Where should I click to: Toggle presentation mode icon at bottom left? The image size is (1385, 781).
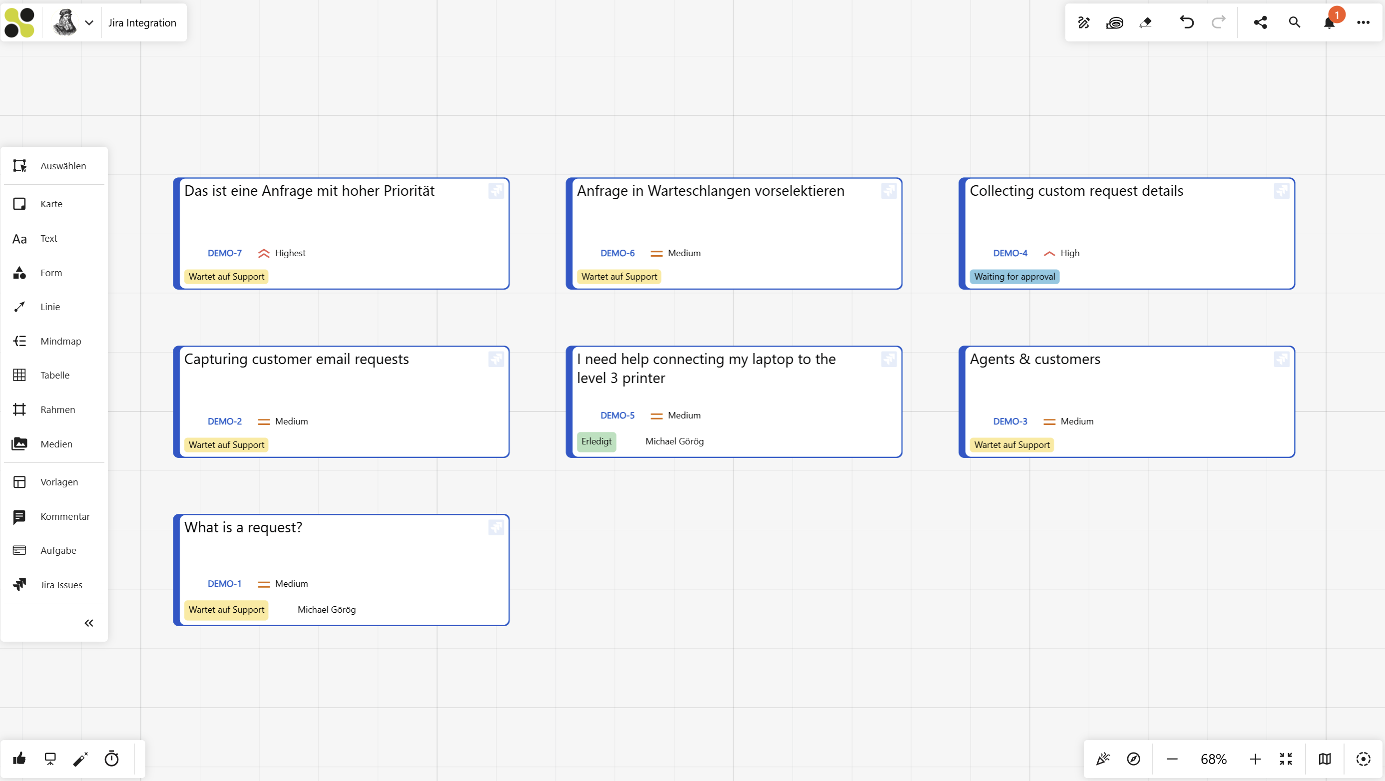pyautogui.click(x=50, y=759)
